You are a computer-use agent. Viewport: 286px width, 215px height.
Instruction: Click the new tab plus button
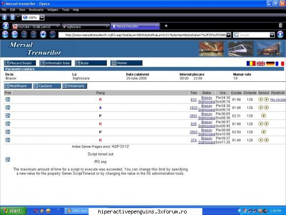tap(166, 26)
